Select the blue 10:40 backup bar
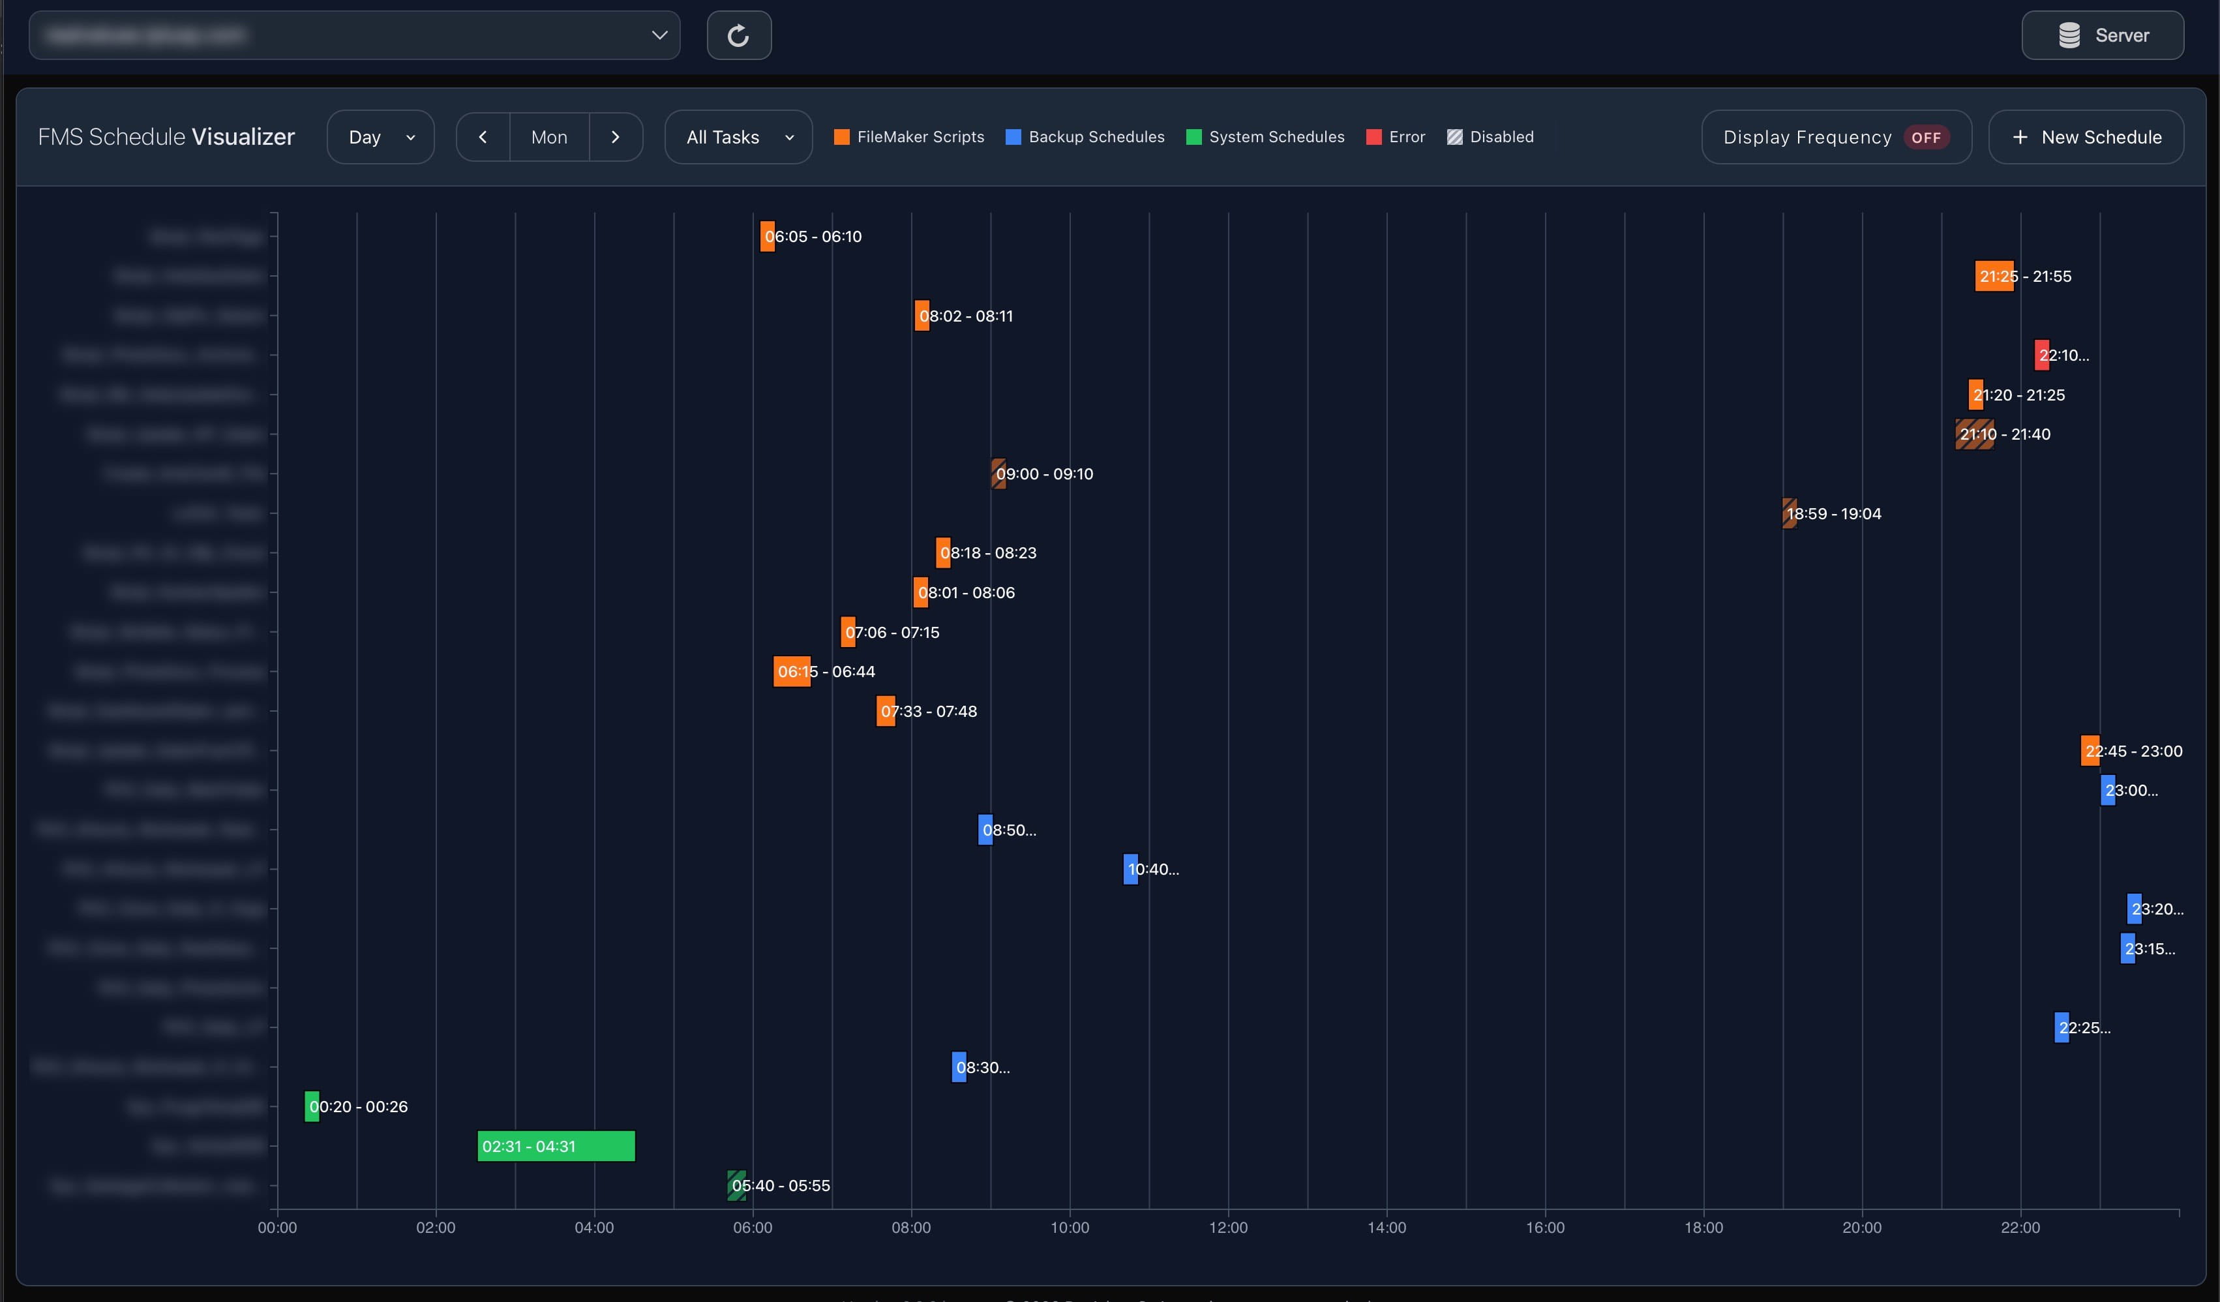The height and width of the screenshot is (1302, 2220). (1130, 870)
